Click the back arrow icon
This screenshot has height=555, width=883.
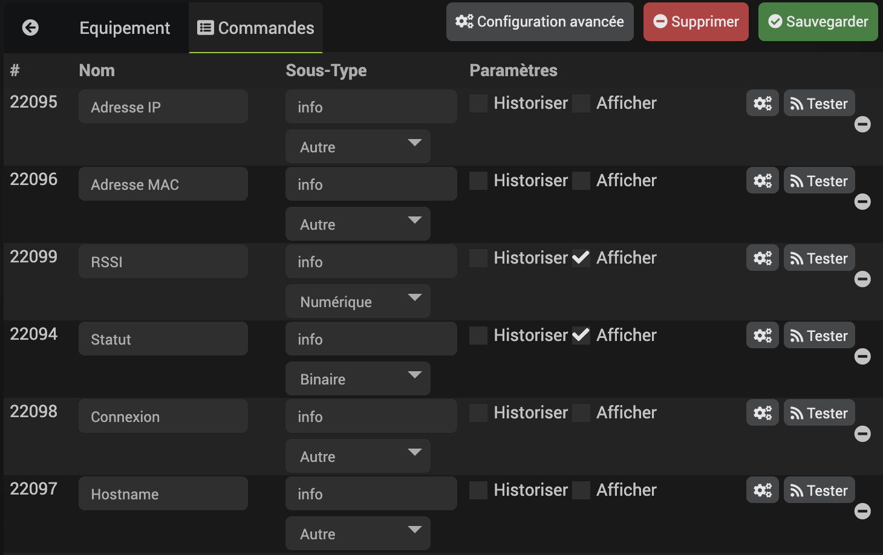30,28
